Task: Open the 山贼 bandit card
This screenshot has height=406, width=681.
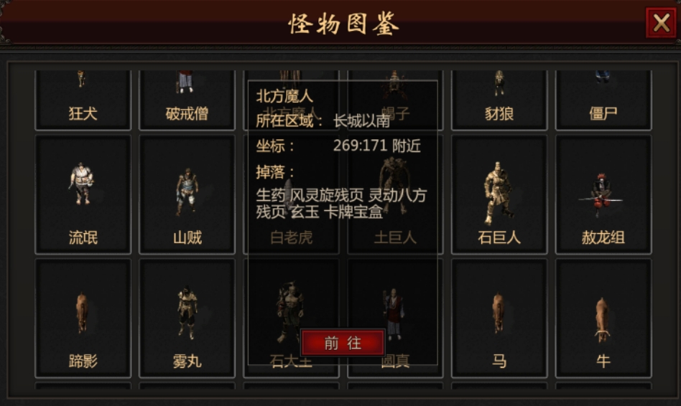Action: point(187,194)
